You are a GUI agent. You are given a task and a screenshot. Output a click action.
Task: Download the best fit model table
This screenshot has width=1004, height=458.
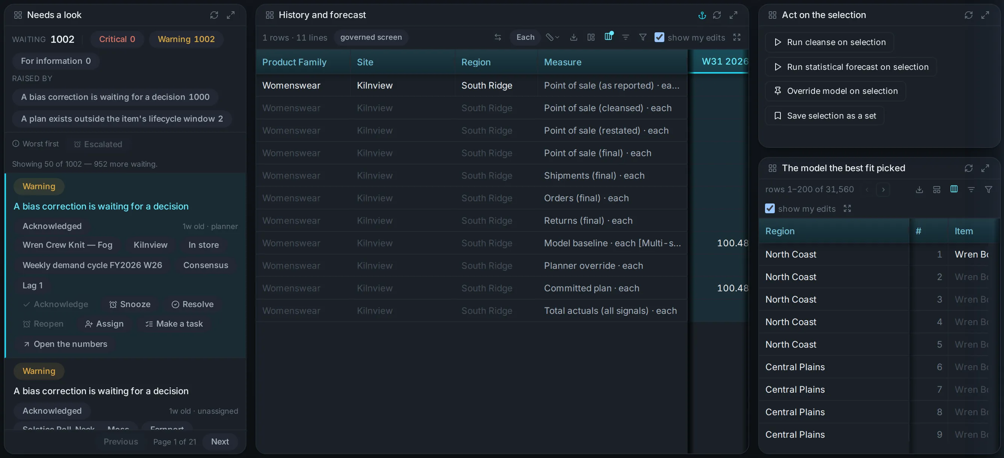tap(919, 190)
